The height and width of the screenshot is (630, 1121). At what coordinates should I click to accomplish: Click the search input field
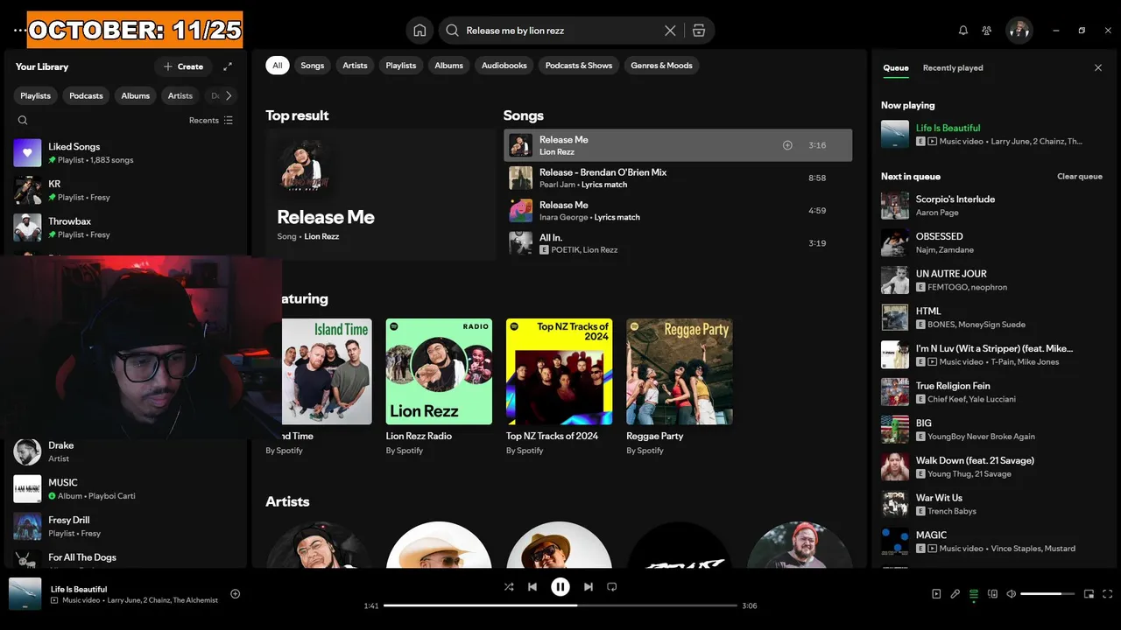(560, 31)
